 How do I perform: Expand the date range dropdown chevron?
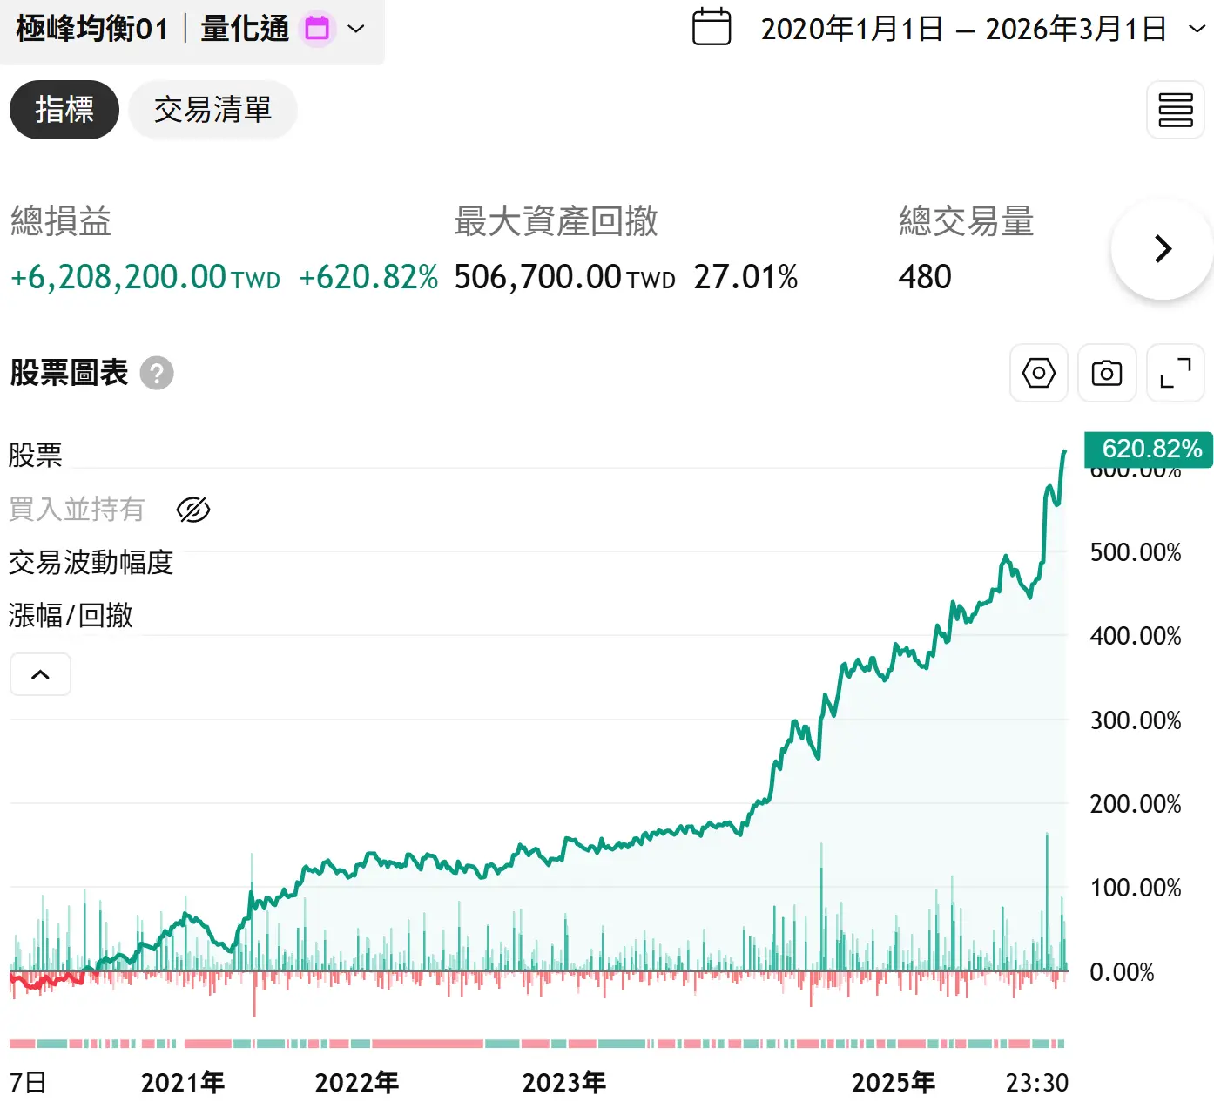tap(1197, 29)
